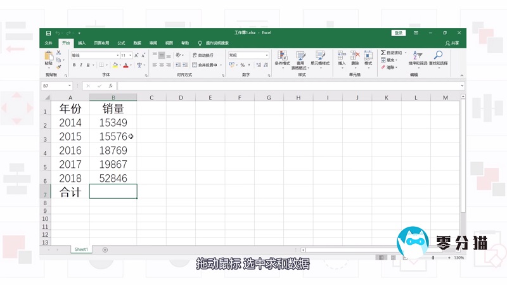Click the fx insert function icon

point(110,85)
